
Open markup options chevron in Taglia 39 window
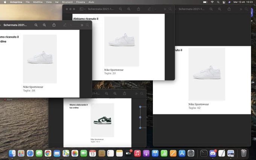(155, 9)
